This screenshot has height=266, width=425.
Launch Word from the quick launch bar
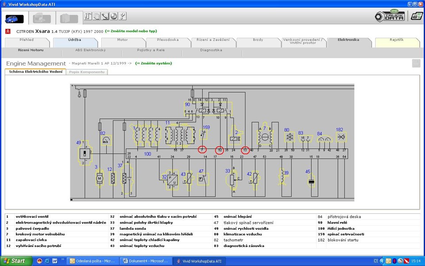tap(54, 261)
